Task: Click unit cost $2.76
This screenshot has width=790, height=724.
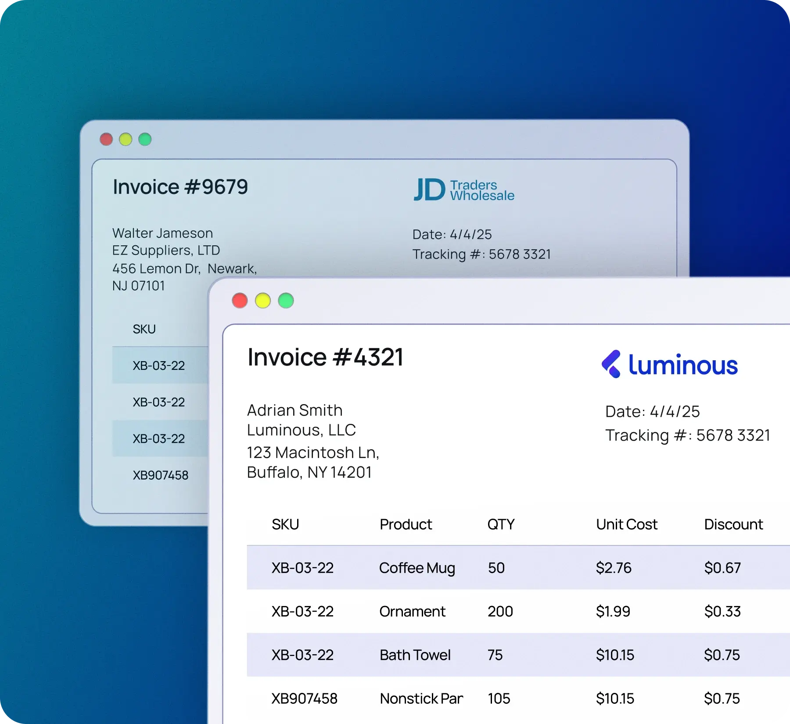Action: pyautogui.click(x=614, y=568)
